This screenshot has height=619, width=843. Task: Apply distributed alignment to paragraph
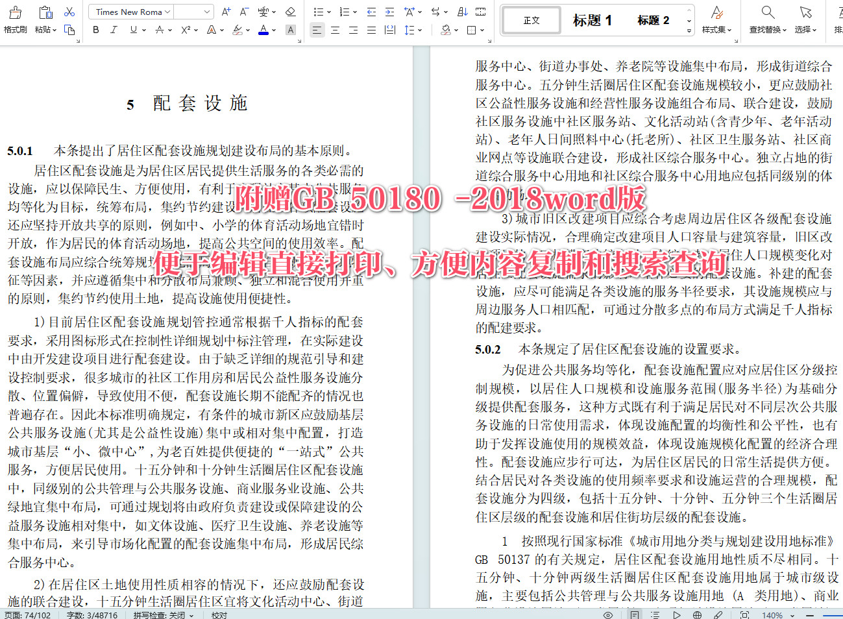click(x=389, y=30)
